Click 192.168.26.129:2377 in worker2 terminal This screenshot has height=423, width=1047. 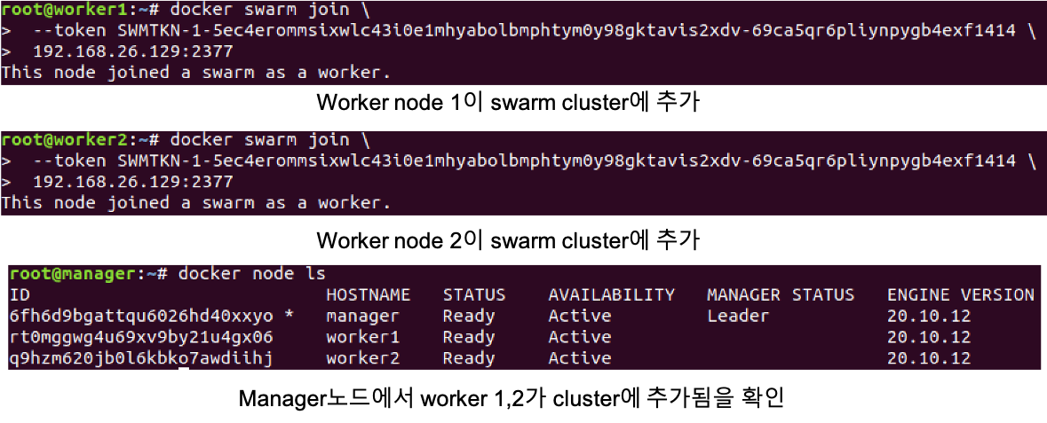(x=133, y=182)
